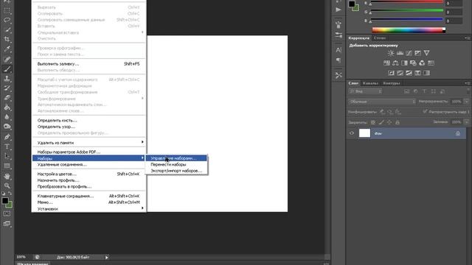Image resolution: width=472 pixels, height=265 pixels.
Task: Add an Invert adjustment
Action: [x=391, y=73]
